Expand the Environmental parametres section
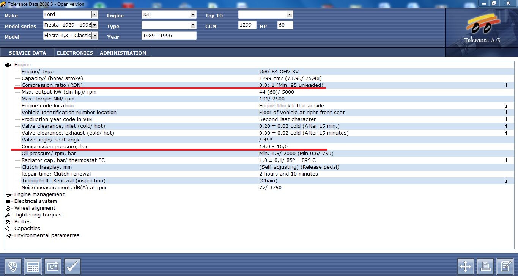 [x=47, y=235]
